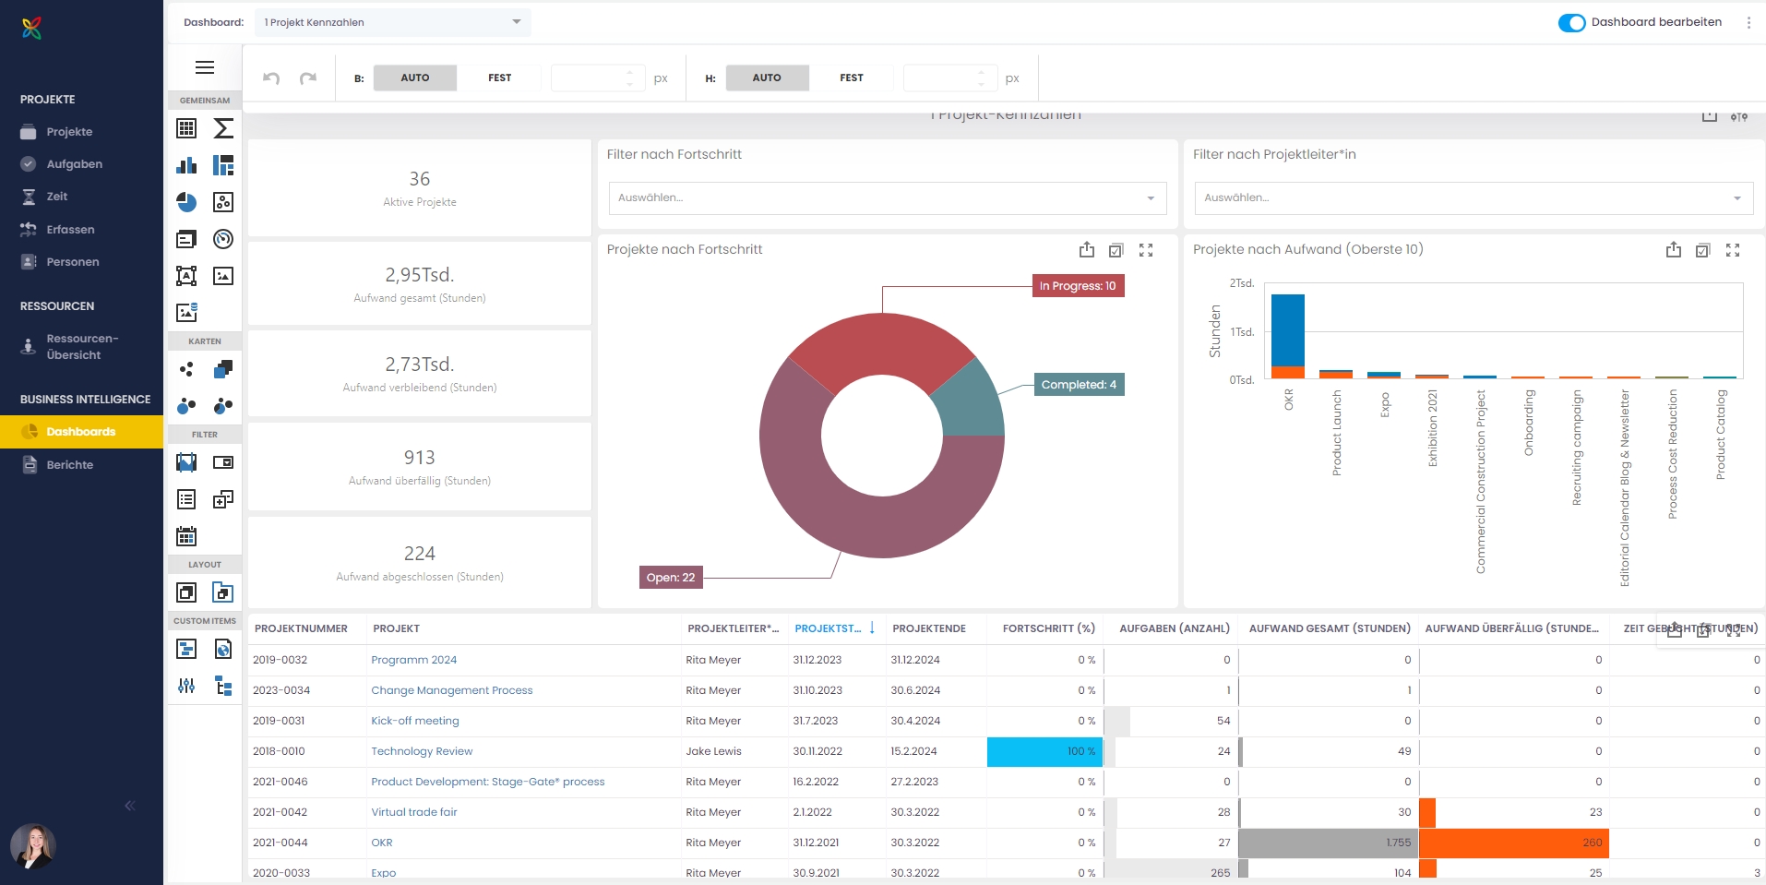Screen dimensions: 1766x885
Task: Add a List box filter item
Action: pyautogui.click(x=186, y=499)
